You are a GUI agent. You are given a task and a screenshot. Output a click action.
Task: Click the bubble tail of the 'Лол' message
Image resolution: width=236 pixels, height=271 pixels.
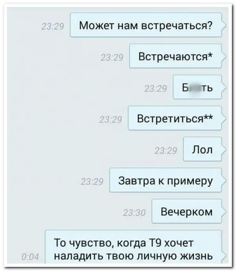(x=224, y=149)
